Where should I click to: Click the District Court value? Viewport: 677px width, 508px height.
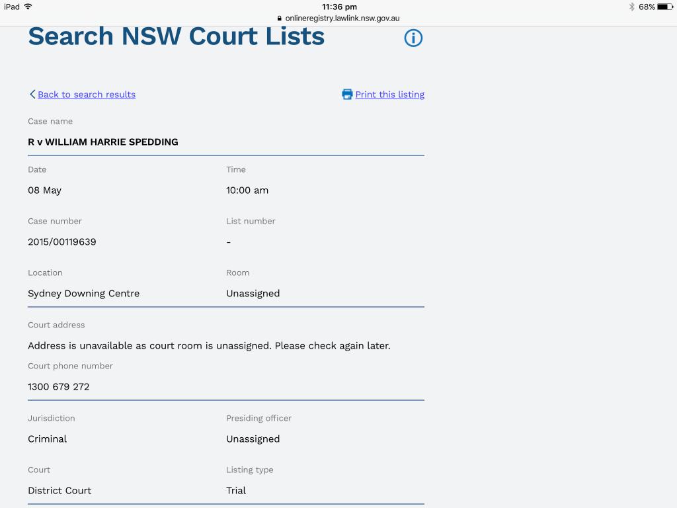60,491
